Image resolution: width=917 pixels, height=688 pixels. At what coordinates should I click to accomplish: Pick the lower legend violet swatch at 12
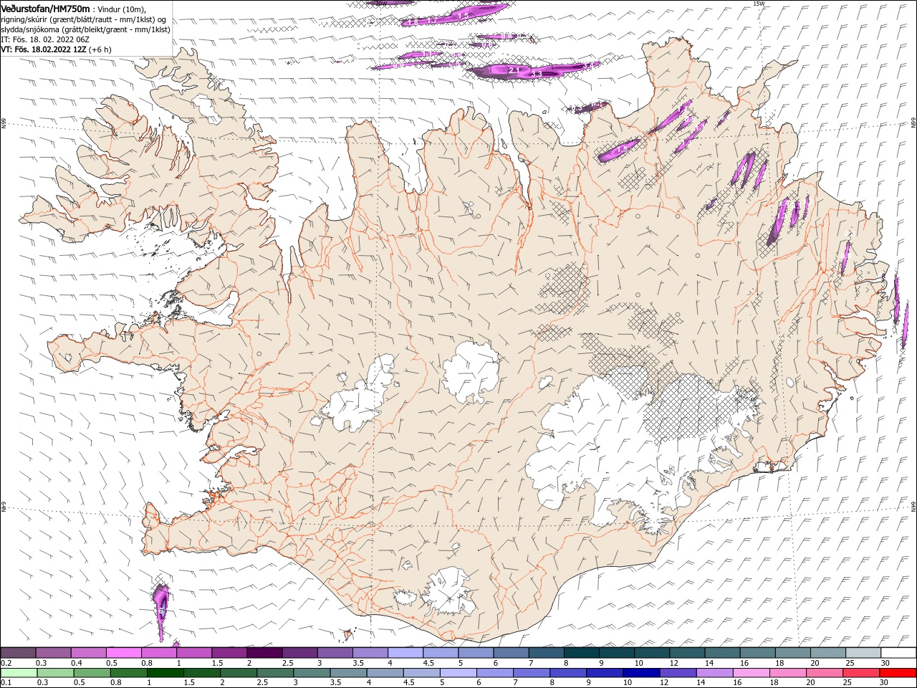[676, 673]
